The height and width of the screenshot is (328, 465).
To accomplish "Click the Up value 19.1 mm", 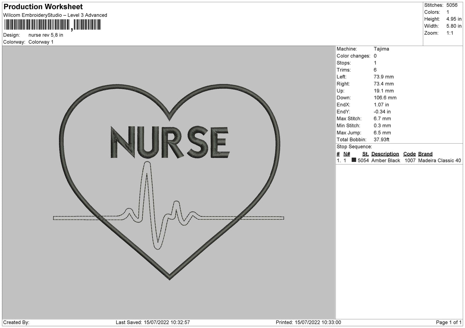I will point(384,91).
